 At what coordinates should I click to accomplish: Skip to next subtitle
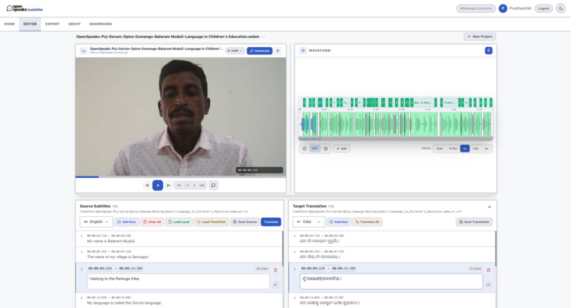click(x=168, y=185)
